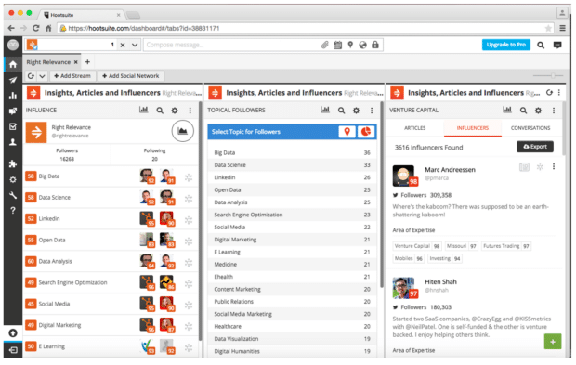The width and height of the screenshot is (576, 365).
Task: Click snowflake icon on E Learning row
Action: tap(189, 348)
